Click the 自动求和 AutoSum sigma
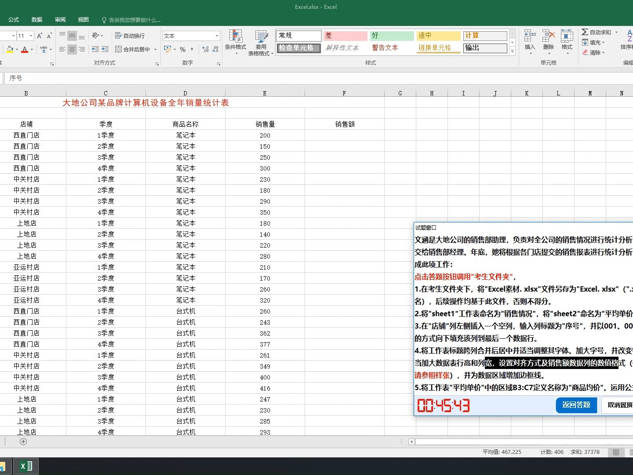 click(596, 32)
